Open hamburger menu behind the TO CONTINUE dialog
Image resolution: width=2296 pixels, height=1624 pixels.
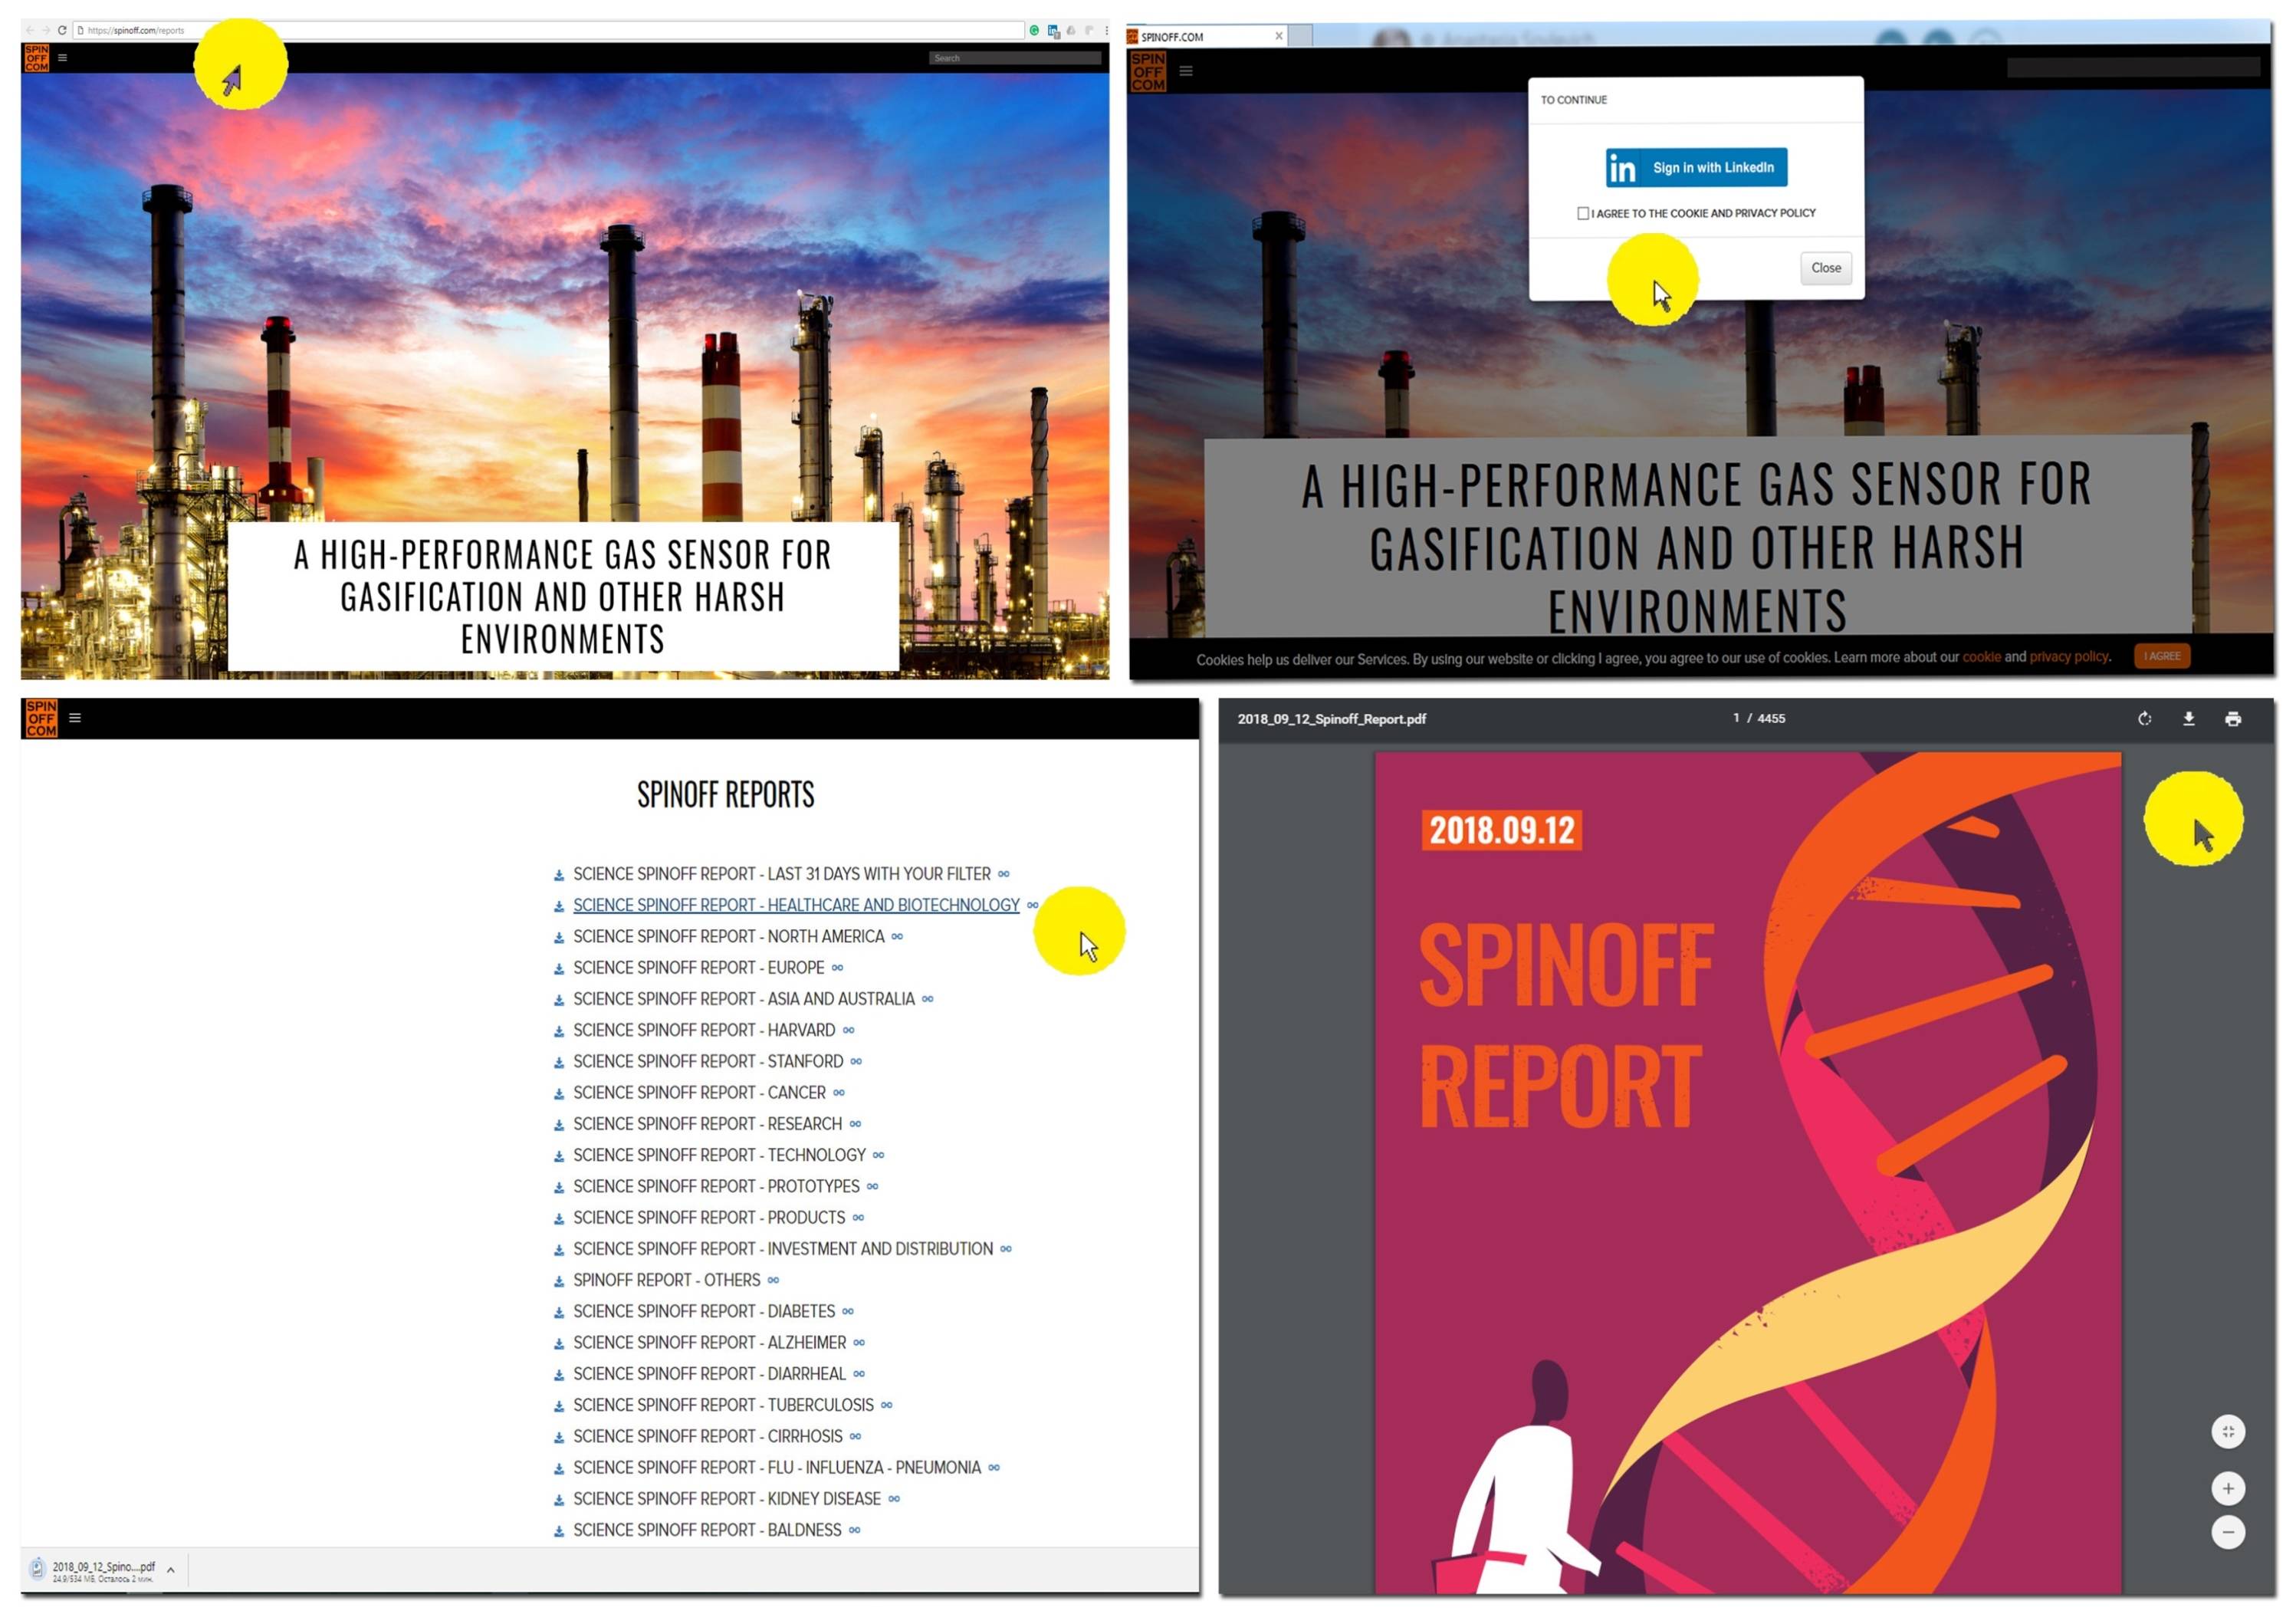tap(1186, 71)
